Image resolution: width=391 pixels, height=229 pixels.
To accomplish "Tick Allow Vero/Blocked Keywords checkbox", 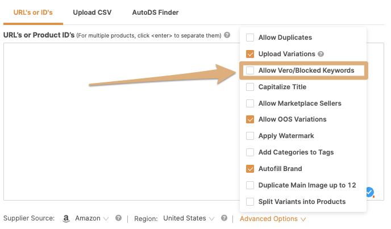I will pos(250,70).
